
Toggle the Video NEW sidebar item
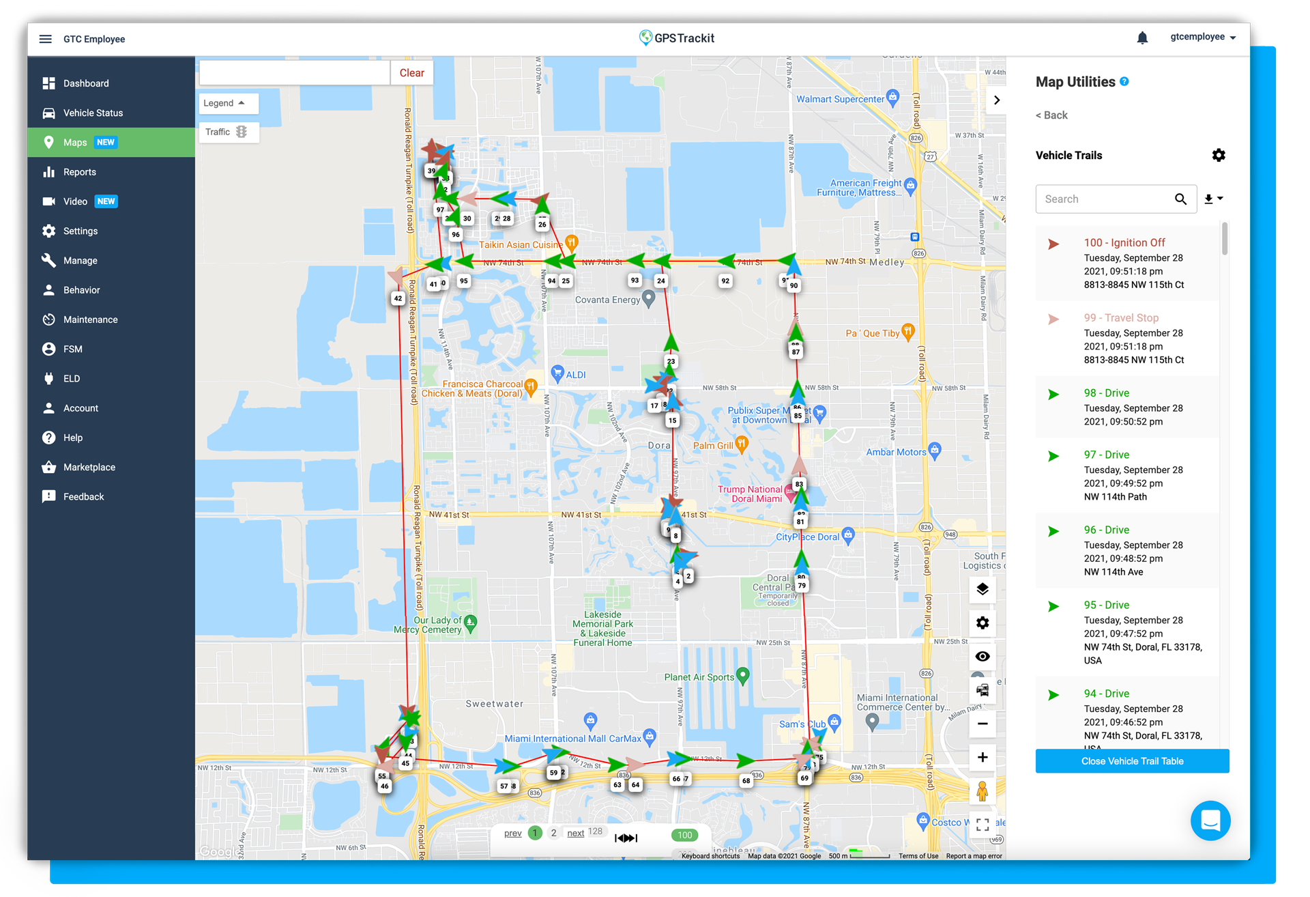(75, 201)
